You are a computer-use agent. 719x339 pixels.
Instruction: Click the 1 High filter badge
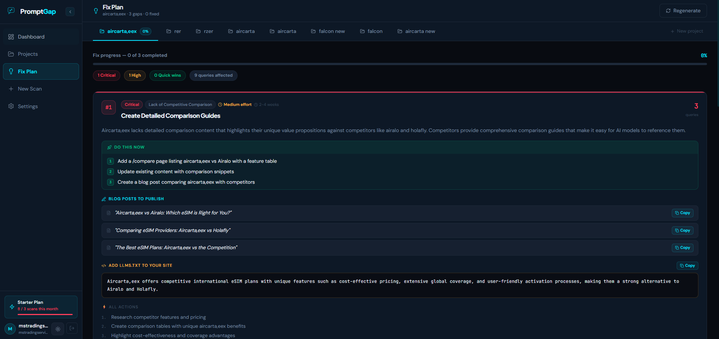135,75
